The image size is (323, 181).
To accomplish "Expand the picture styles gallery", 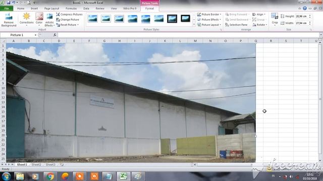I will [194, 25].
